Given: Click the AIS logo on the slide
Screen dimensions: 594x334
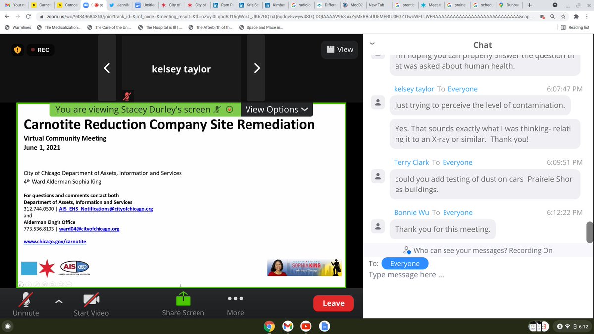Looking at the screenshot, I should (x=74, y=267).
